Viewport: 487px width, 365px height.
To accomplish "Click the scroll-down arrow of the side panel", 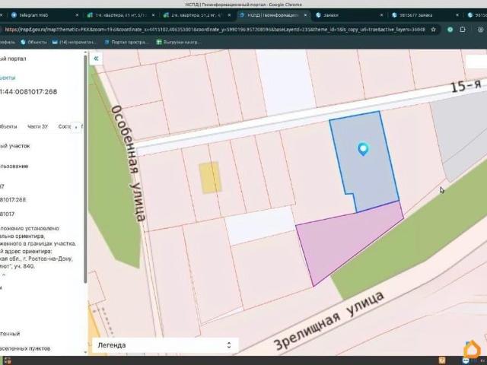I will (x=85, y=352).
